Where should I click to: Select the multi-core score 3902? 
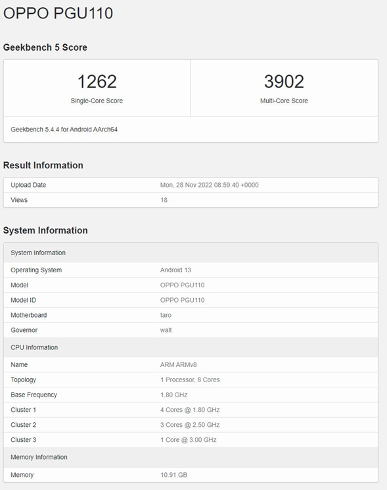[284, 82]
